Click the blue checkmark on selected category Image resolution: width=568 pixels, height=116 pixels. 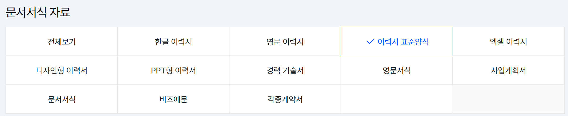pos(370,42)
